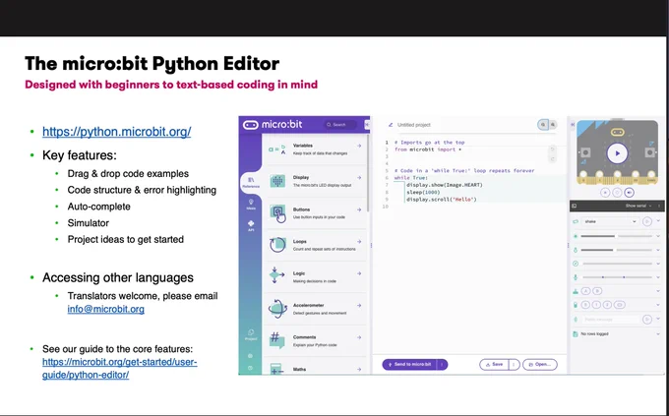Viewport: 669px width, 416px height.
Task: Open the Accelerometer topic arrow
Action: point(359,306)
